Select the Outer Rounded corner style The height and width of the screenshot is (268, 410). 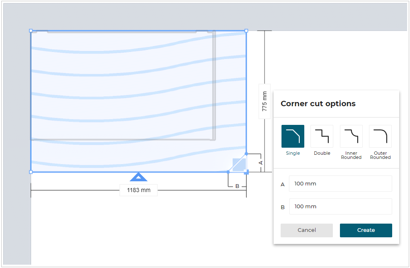click(380, 136)
